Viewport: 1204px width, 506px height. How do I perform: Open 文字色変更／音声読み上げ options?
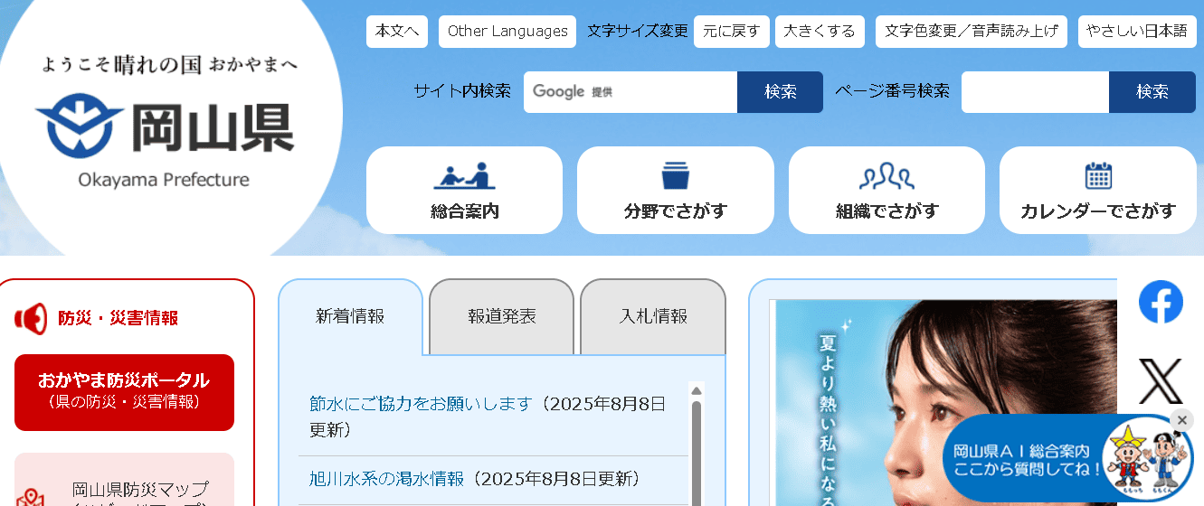click(x=972, y=32)
